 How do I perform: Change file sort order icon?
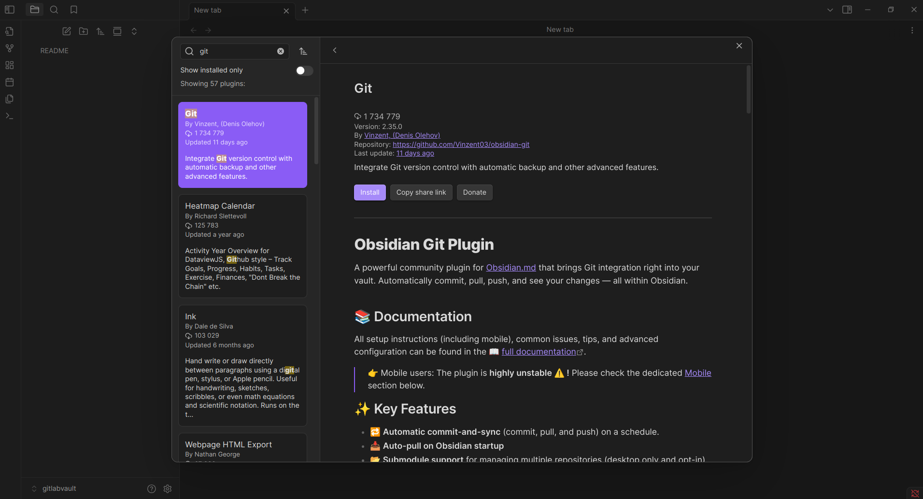click(x=100, y=31)
